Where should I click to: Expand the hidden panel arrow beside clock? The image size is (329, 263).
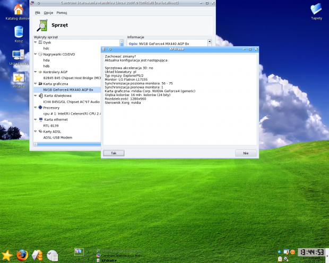point(327,256)
